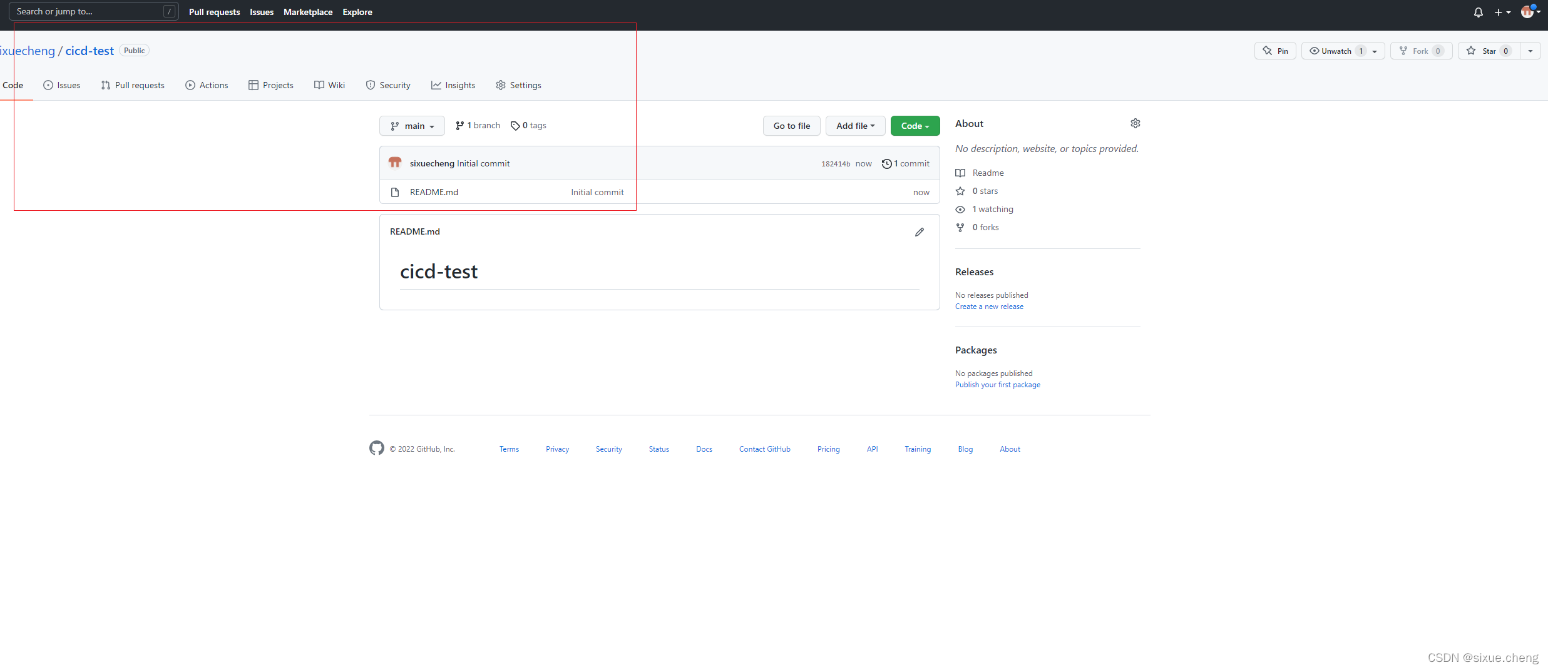The width and height of the screenshot is (1548, 670).
Task: Click the API footer link
Action: 872,449
